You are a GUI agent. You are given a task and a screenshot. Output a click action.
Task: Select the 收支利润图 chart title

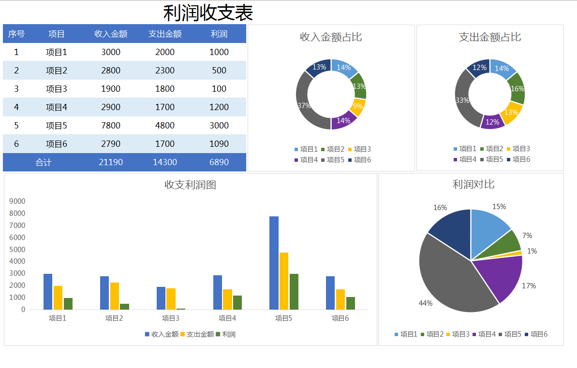190,183
